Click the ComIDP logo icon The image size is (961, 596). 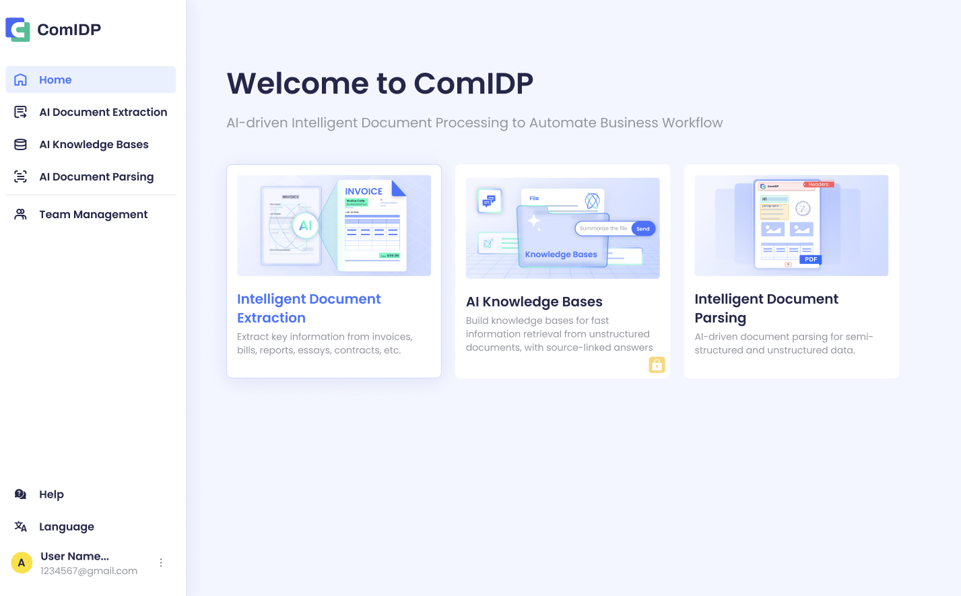(18, 30)
